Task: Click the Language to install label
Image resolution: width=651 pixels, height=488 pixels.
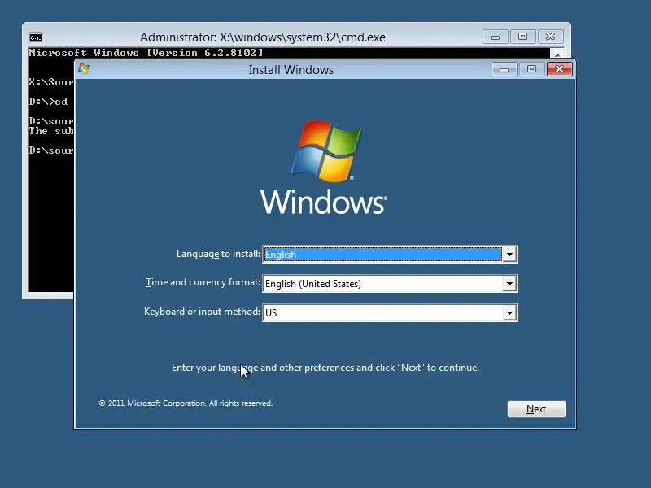Action: click(x=218, y=254)
